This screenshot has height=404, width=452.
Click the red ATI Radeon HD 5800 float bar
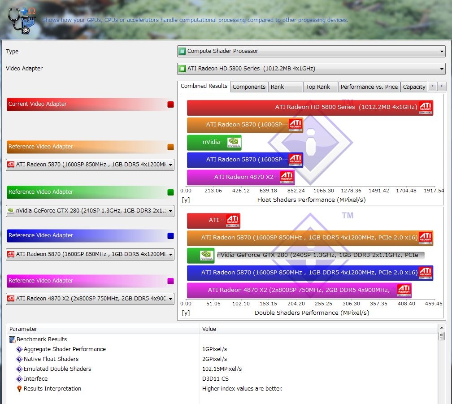310,108
